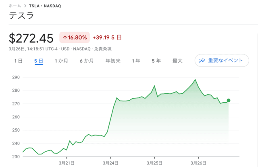Click the up arrow in the 16.80% badge
The width and height of the screenshot is (258, 167).
click(x=65, y=38)
